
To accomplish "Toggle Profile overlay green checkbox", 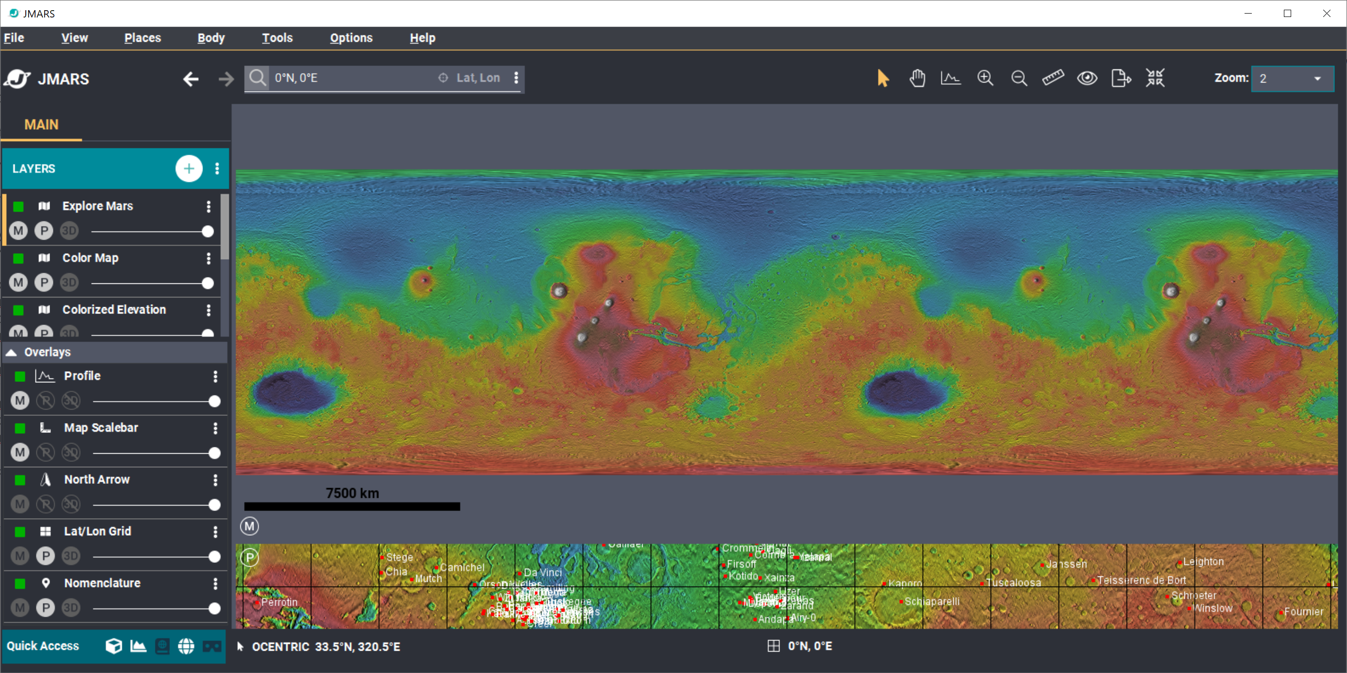I will tap(20, 376).
